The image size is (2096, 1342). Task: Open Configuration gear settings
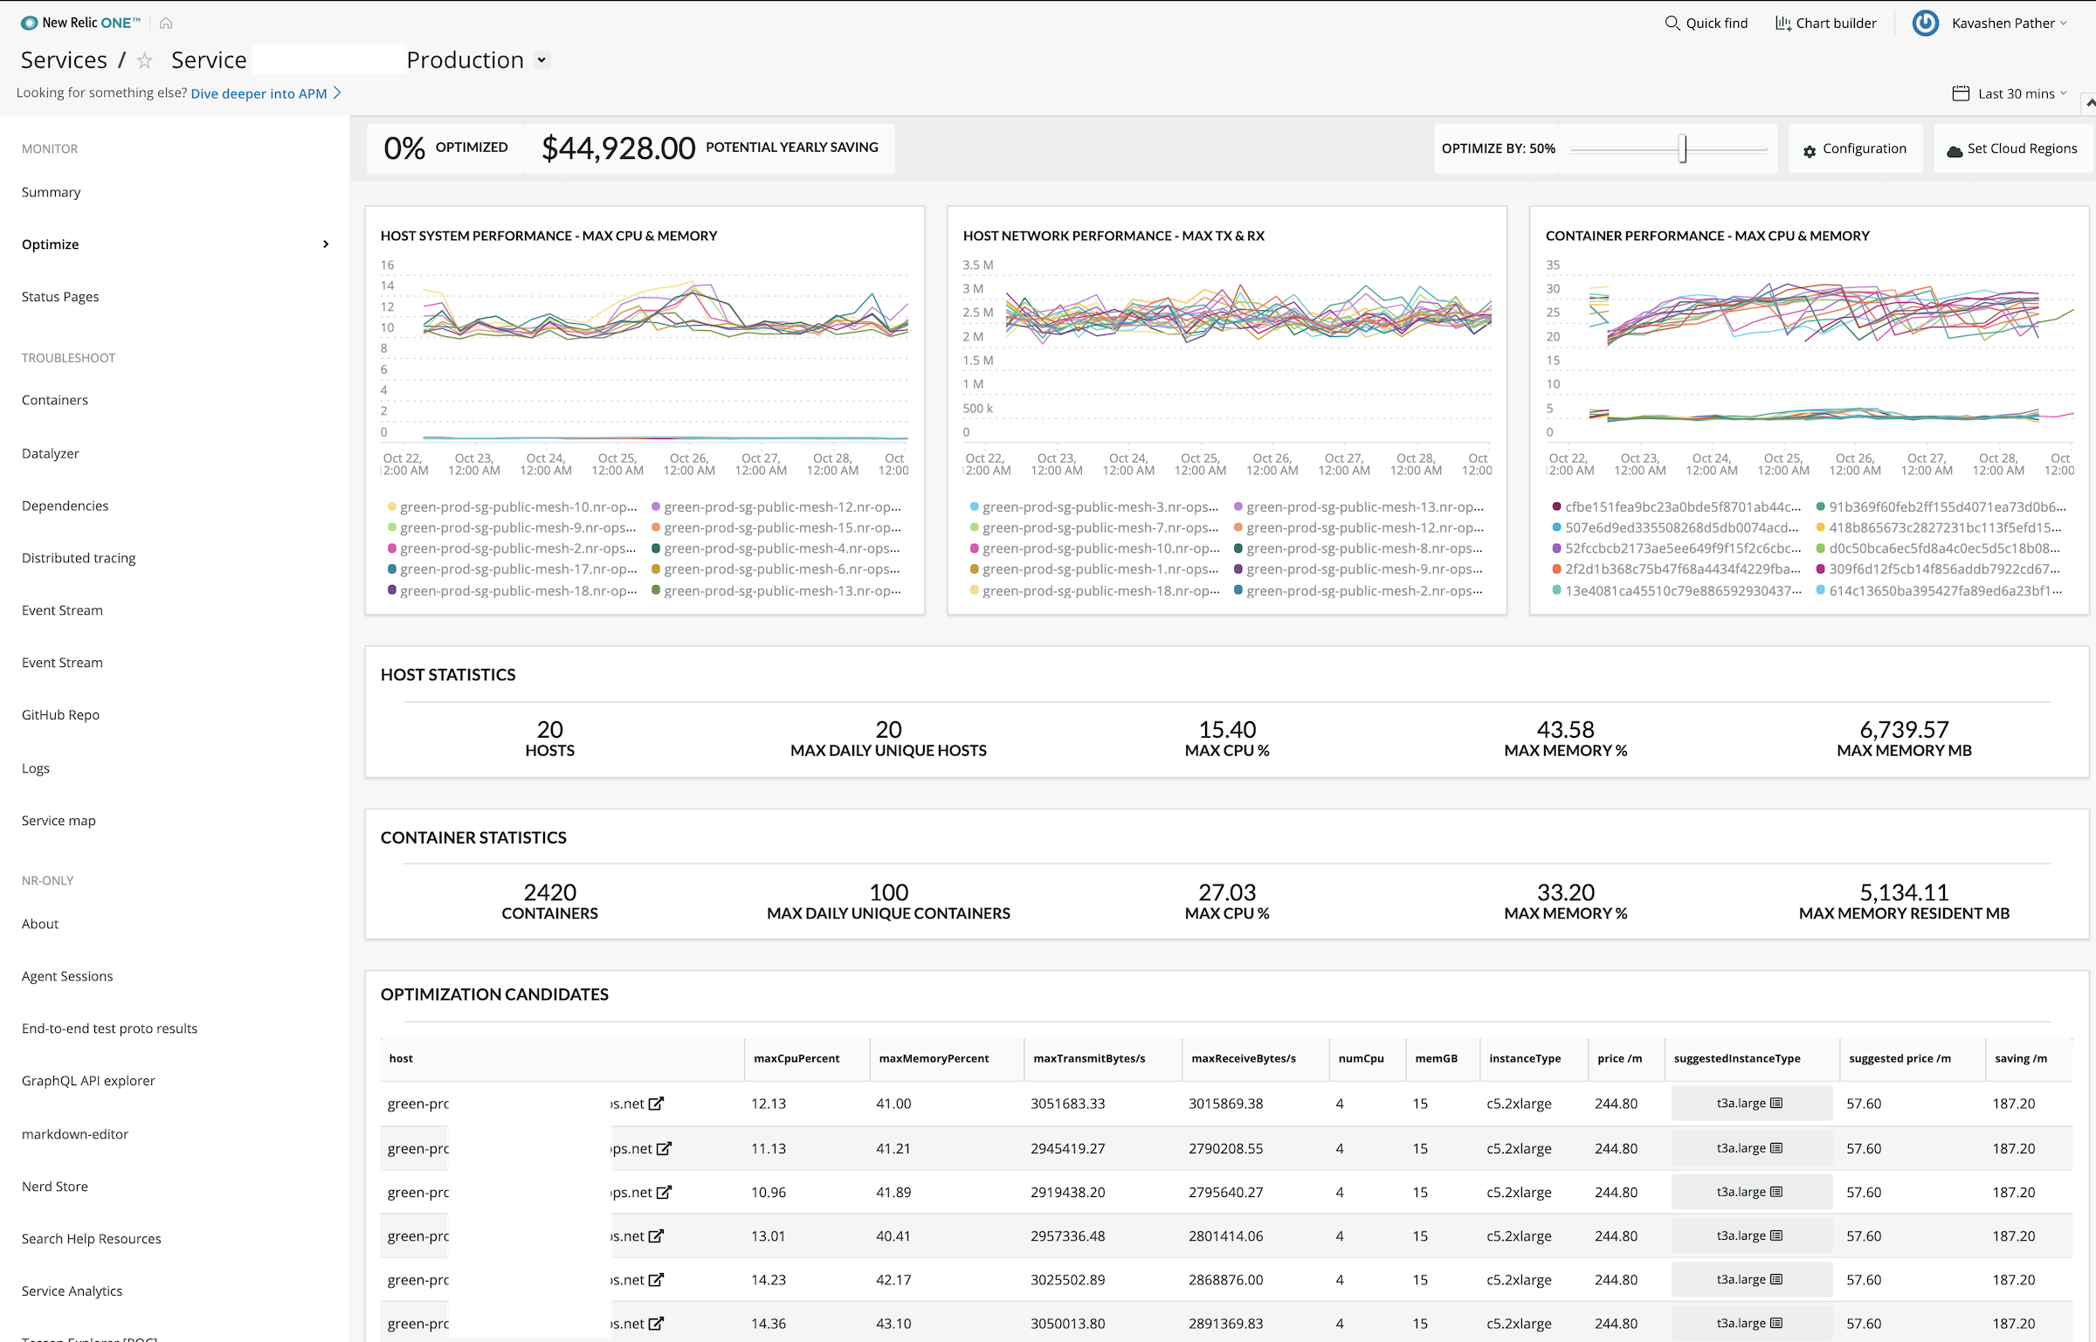(x=1854, y=149)
